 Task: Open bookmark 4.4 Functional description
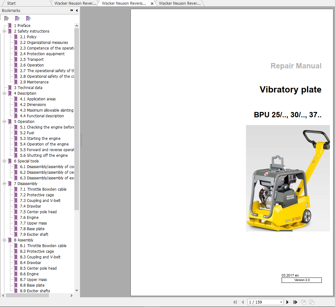[42, 116]
